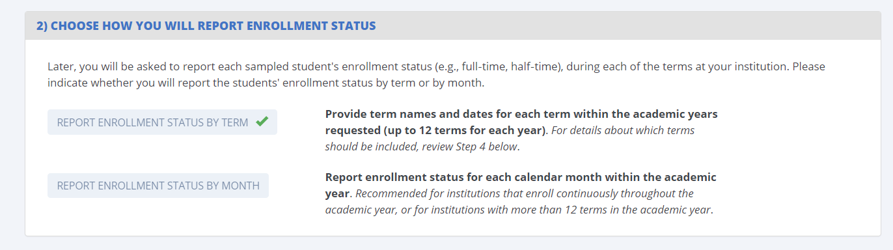This screenshot has width=893, height=250.
Task: Select Report Enrollment Status By Term button
Action: [162, 122]
